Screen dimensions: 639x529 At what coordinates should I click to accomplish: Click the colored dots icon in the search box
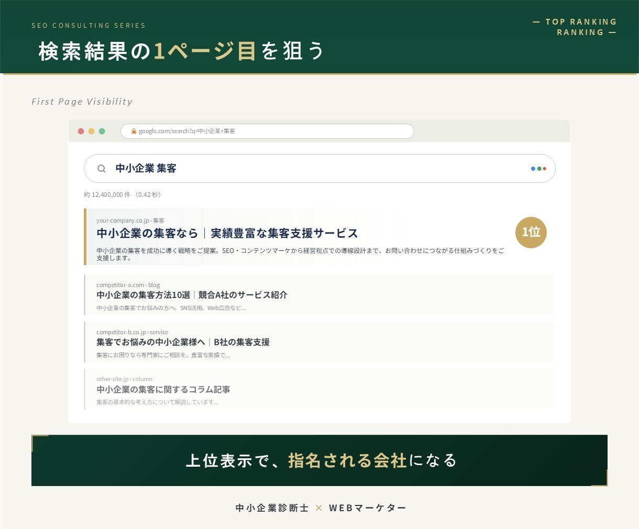pos(538,169)
